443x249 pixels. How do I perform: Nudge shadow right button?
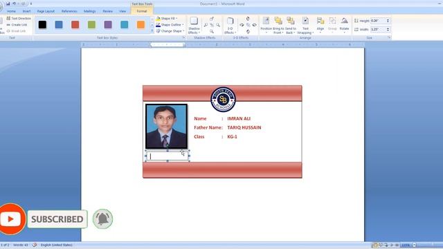point(218,25)
